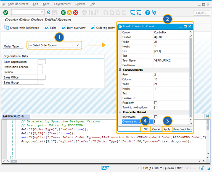The width and height of the screenshot is (212, 172).
Task: Click the blue double-chevron collapse icon beside command field
Action: (x=48, y=12)
